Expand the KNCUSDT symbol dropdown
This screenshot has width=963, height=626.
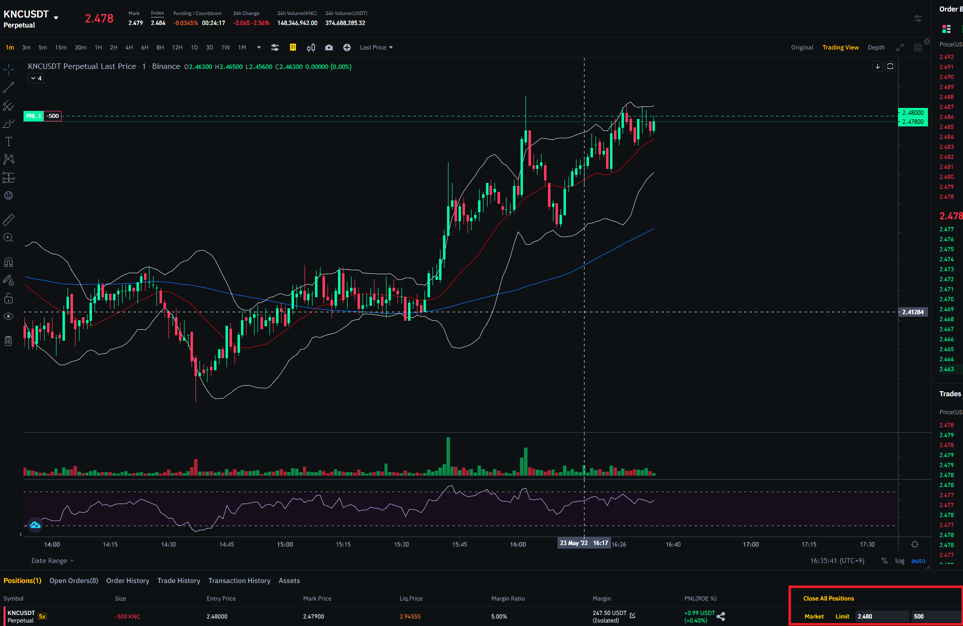[56, 18]
